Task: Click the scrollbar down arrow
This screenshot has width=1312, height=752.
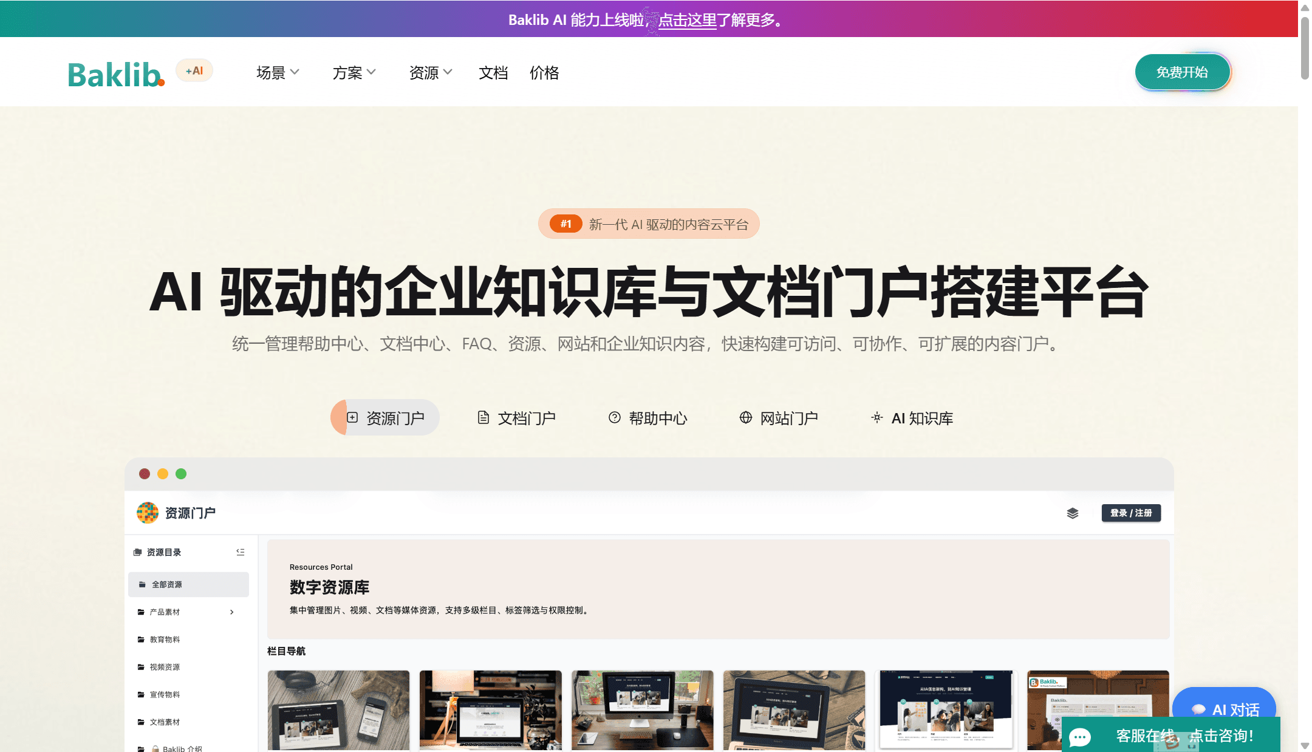Action: click(x=1305, y=745)
